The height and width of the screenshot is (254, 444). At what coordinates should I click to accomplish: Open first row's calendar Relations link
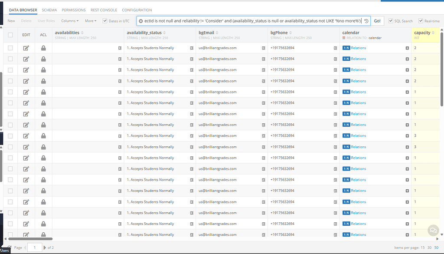(x=358, y=48)
